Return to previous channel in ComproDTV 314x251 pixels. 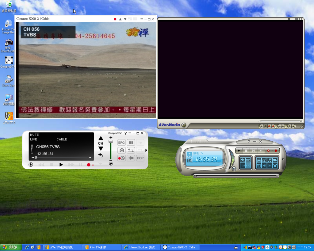click(101, 155)
